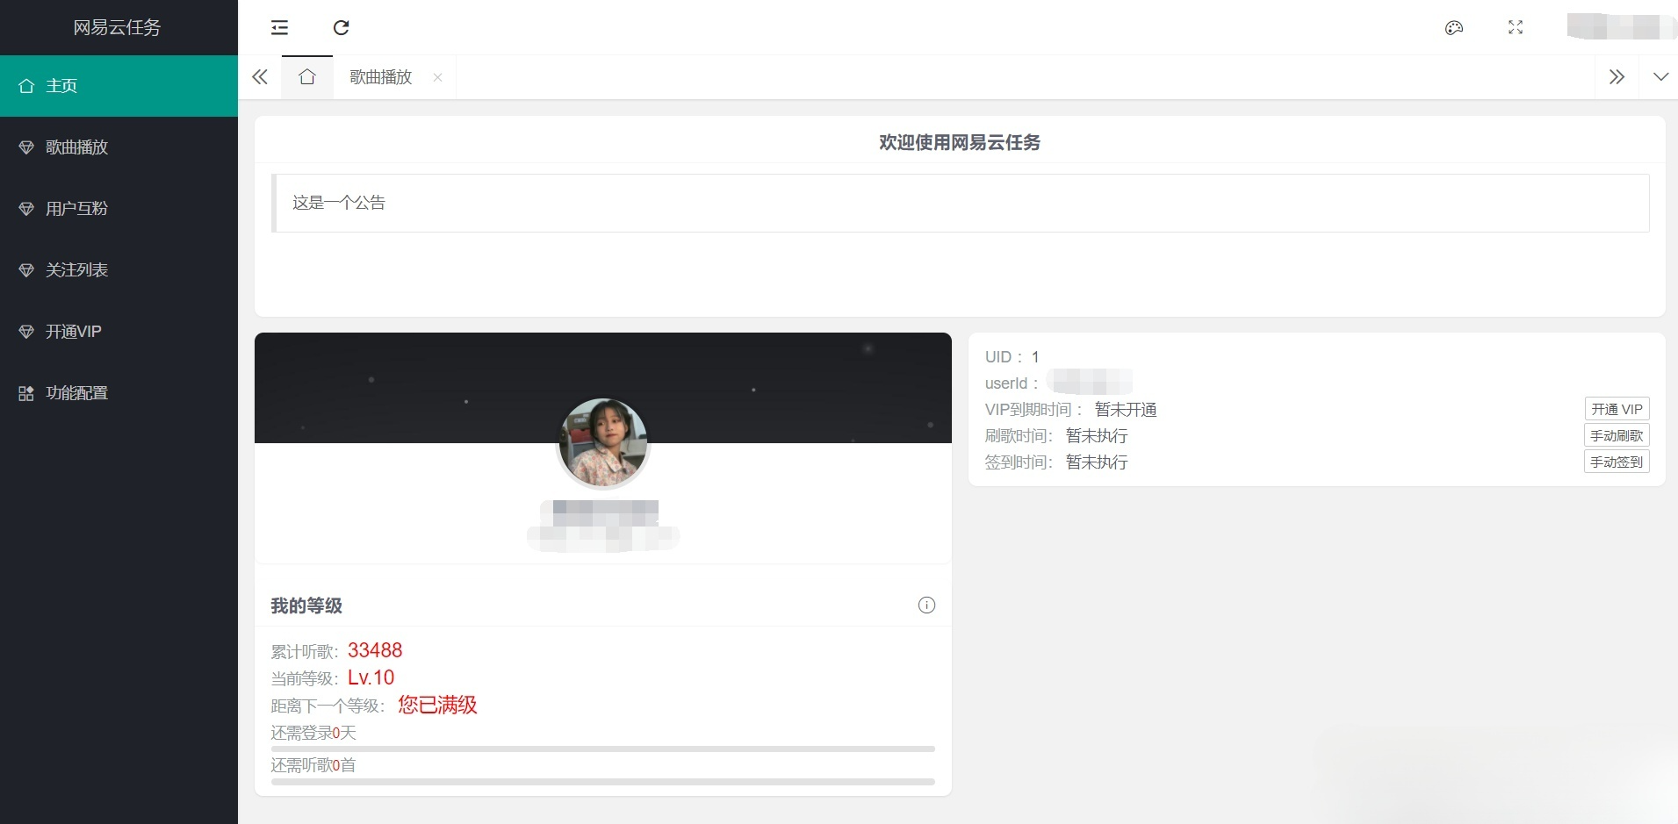Image resolution: width=1678 pixels, height=824 pixels.
Task: Select the 开通VIP menu item in sidebar
Action: tap(72, 331)
